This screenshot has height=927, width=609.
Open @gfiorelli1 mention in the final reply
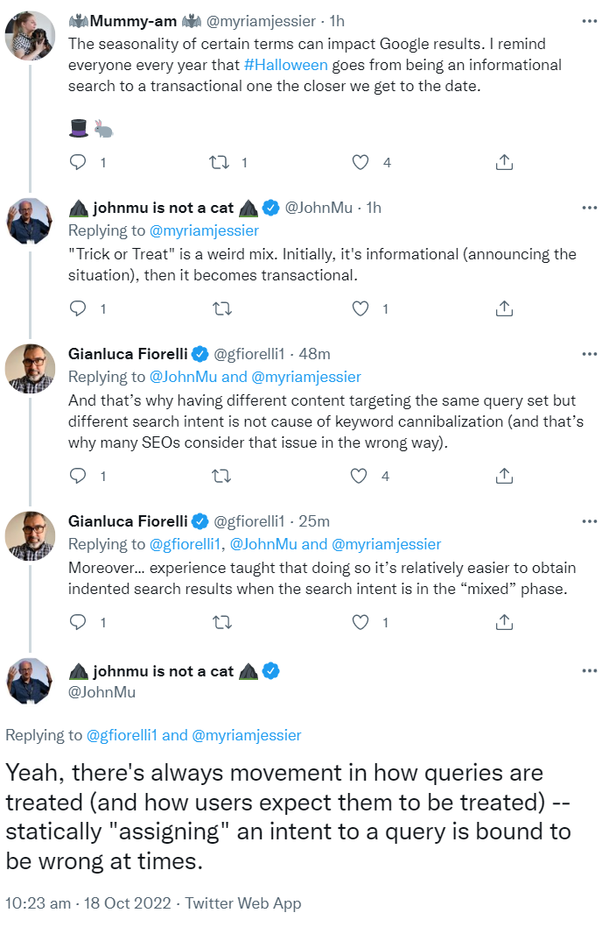[x=123, y=735]
